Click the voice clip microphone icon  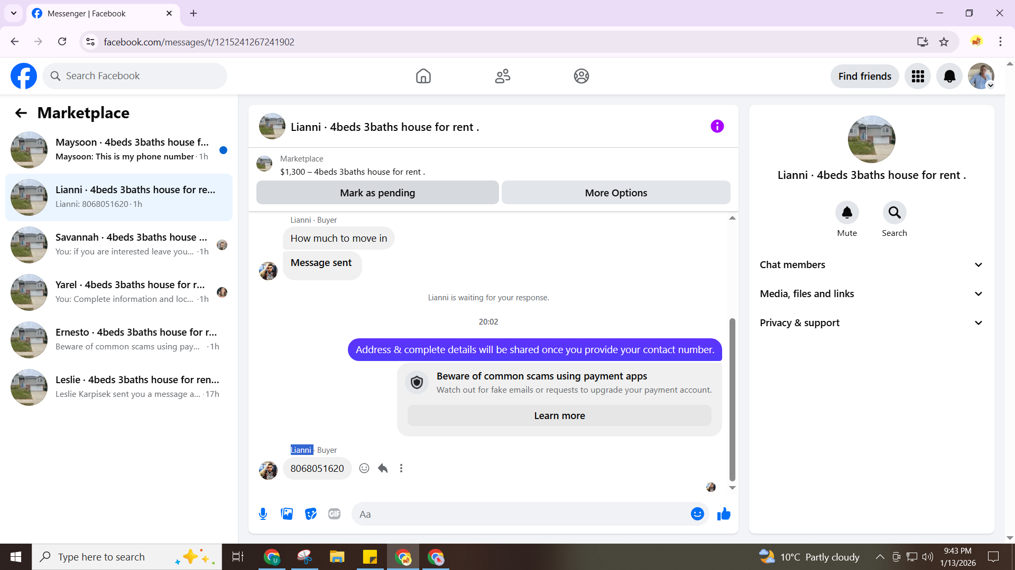click(263, 514)
